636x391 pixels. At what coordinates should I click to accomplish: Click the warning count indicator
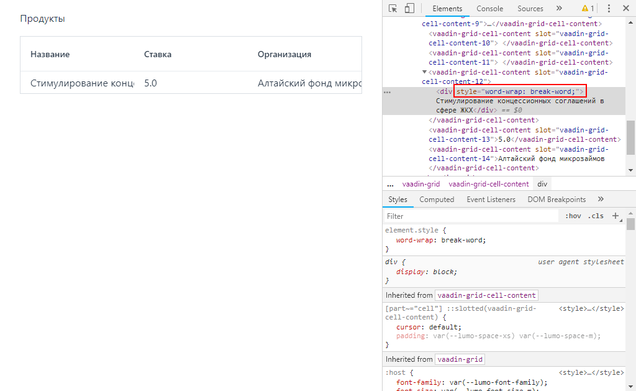pos(588,9)
